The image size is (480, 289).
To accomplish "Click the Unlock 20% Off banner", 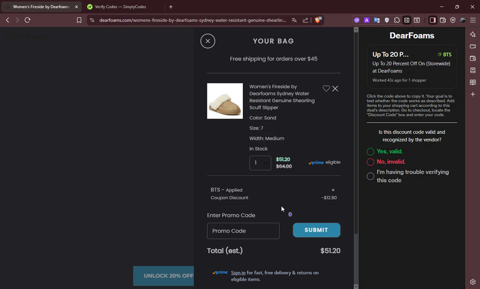I will (164, 276).
